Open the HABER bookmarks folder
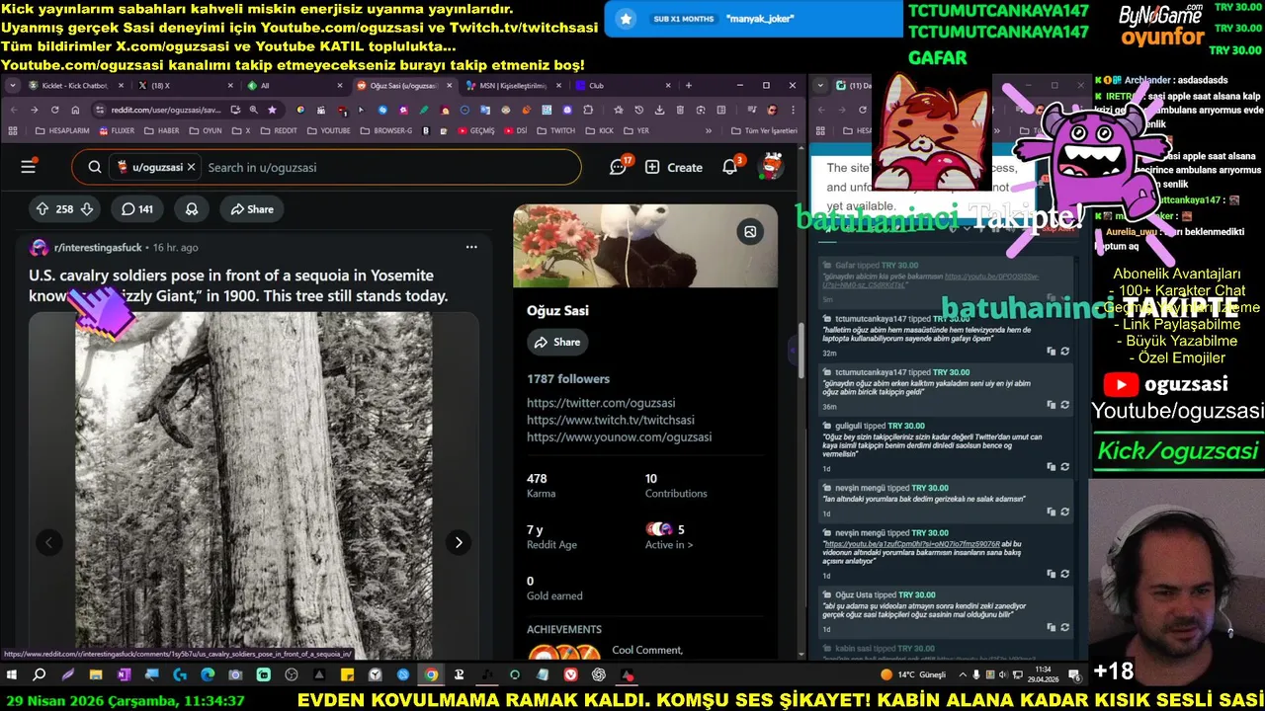1265x711 pixels. point(161,130)
